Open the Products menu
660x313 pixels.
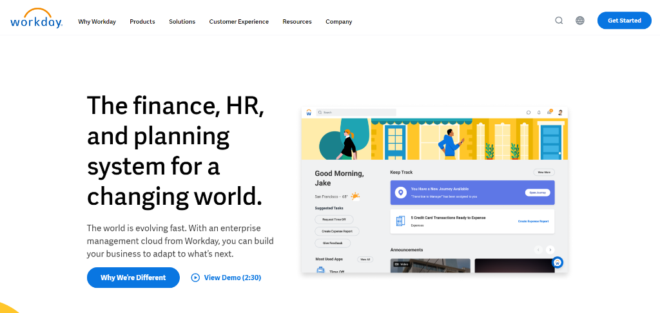pos(142,21)
